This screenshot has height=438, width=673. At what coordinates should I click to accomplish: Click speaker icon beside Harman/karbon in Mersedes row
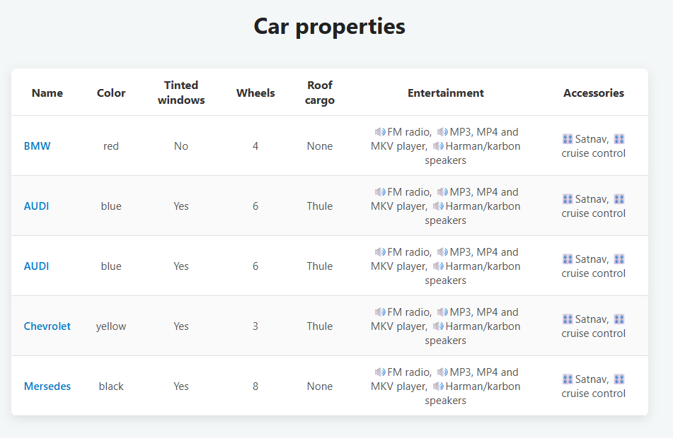(x=438, y=386)
